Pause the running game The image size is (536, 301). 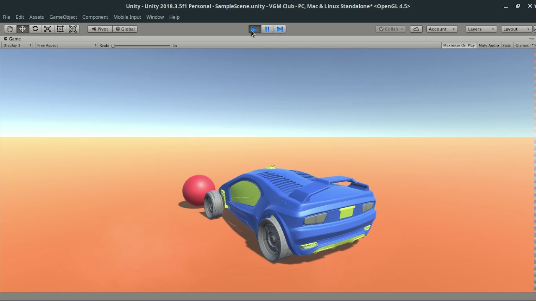[267, 29]
